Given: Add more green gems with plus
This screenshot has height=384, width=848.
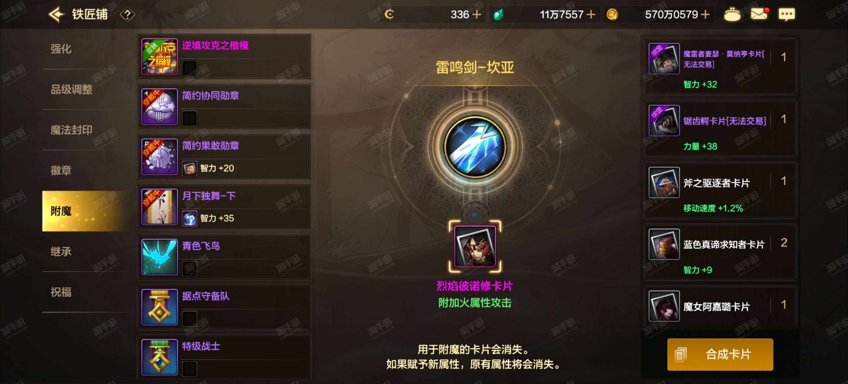Looking at the screenshot, I should [x=591, y=14].
